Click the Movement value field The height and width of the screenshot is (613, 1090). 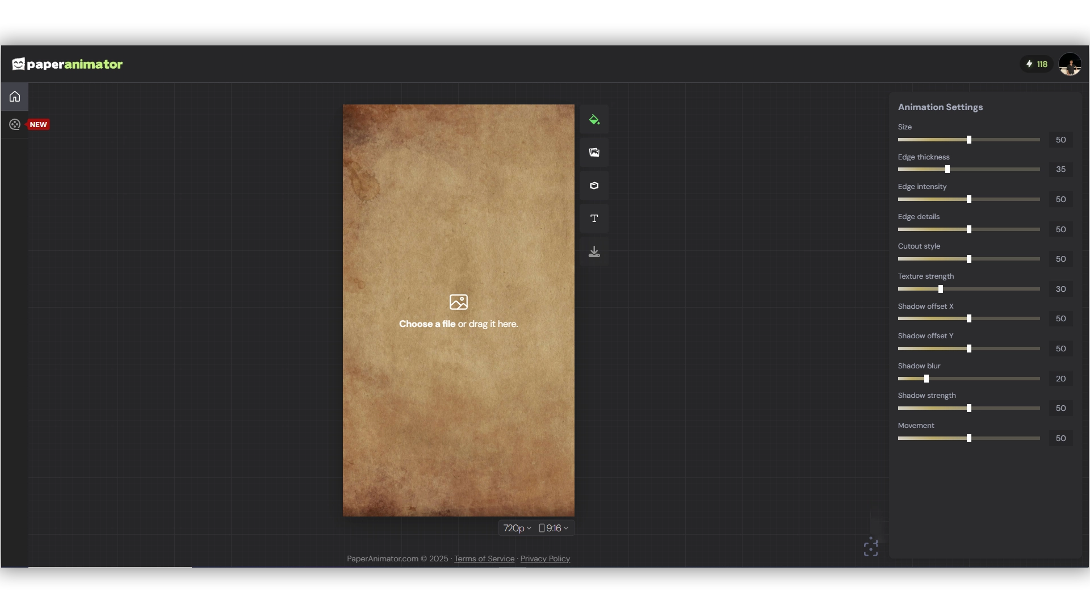pos(1060,438)
